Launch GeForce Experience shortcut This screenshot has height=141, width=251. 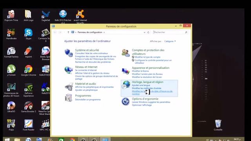point(28,90)
